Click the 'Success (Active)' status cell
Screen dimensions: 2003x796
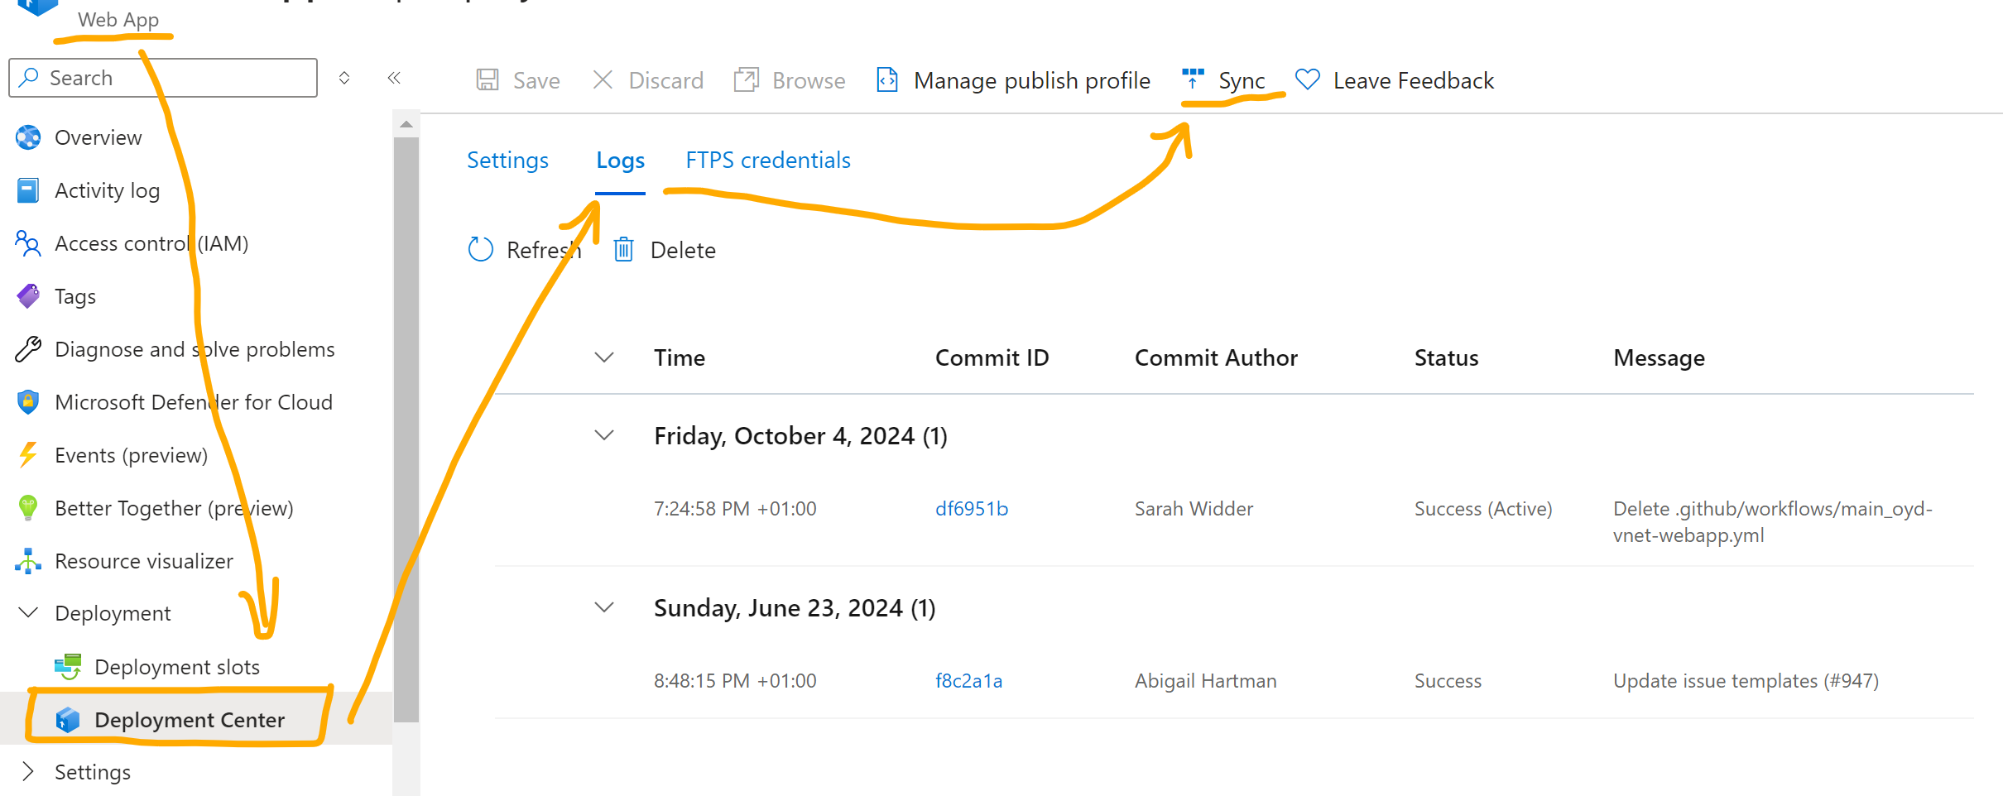point(1483,509)
